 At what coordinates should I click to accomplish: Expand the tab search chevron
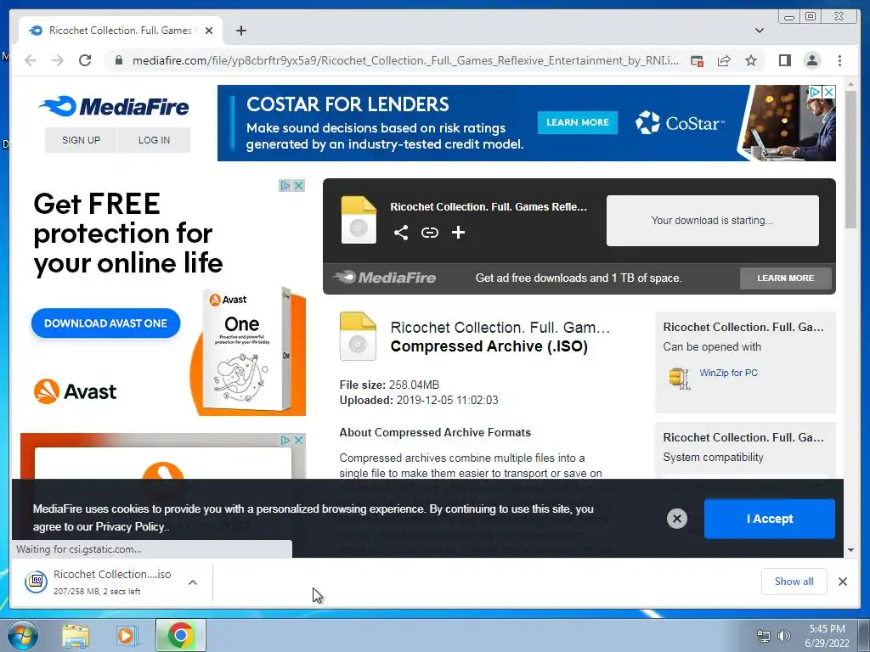tap(760, 31)
